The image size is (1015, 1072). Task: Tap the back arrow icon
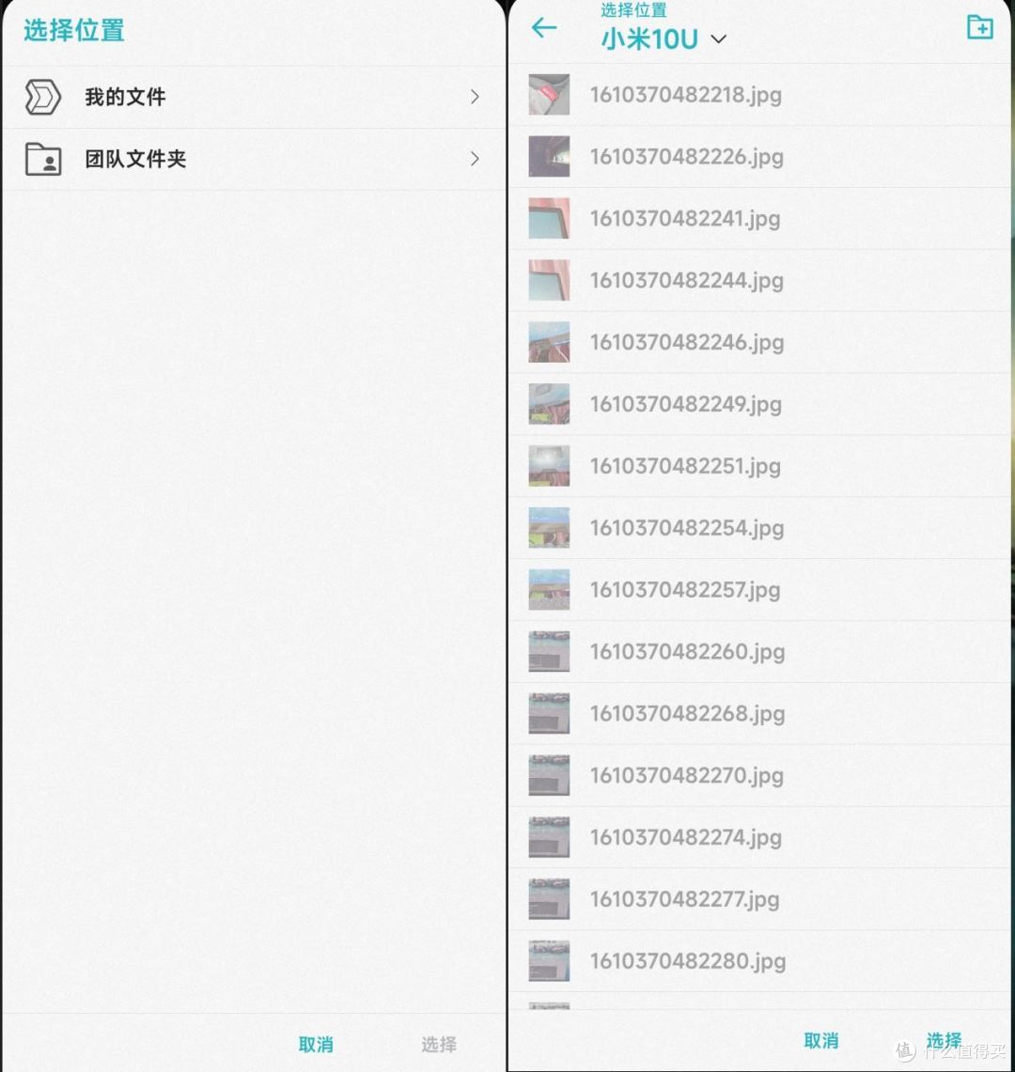click(544, 28)
